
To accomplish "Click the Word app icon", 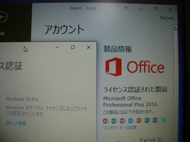I will coord(155,120).
